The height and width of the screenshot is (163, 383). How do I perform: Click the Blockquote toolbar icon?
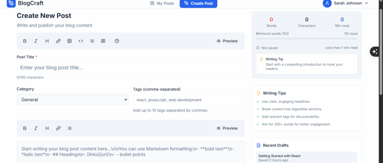point(103,41)
